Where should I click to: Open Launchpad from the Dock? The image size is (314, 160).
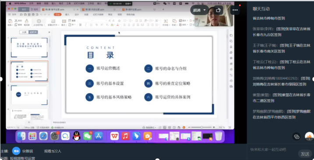pos(32,136)
